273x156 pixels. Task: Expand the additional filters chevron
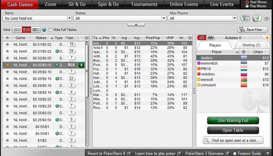point(136,25)
